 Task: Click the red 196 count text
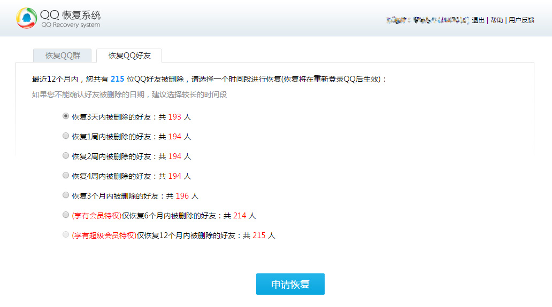(182, 195)
